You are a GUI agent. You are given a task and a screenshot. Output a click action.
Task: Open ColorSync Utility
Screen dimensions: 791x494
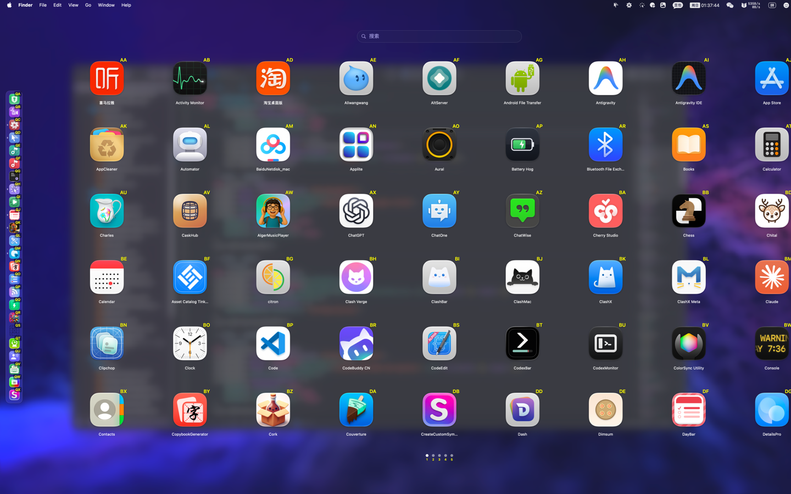(x=688, y=344)
